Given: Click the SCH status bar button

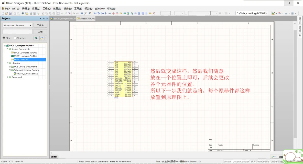Looking at the screenshot, I should point(253,162).
